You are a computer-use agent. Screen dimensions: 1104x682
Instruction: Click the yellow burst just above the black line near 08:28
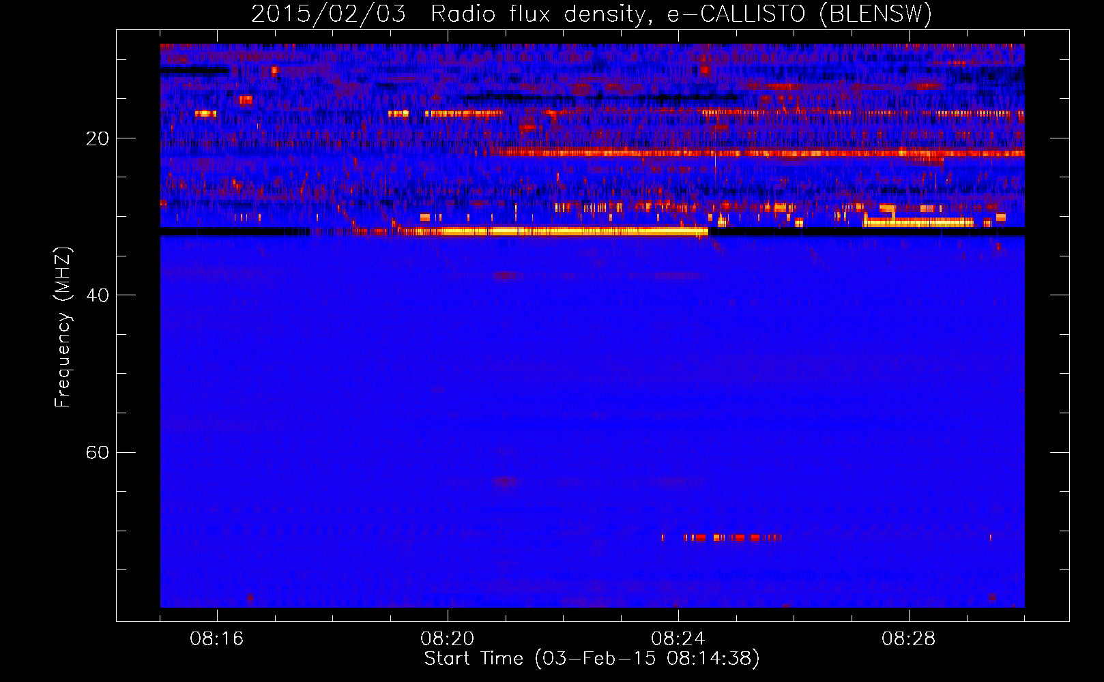coord(918,222)
